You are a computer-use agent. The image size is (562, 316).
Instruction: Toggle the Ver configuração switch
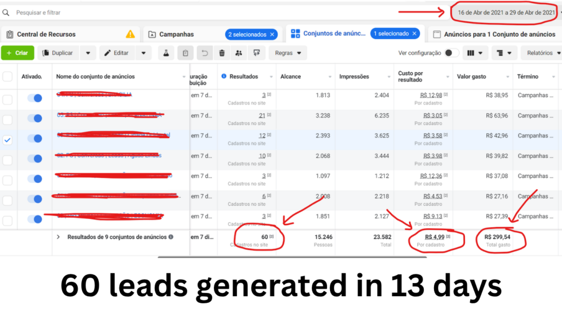pos(451,53)
